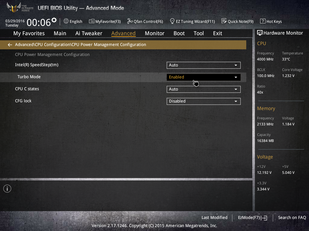Click the 1.232 V core voltage value
The width and height of the screenshot is (309, 231).
288,75
